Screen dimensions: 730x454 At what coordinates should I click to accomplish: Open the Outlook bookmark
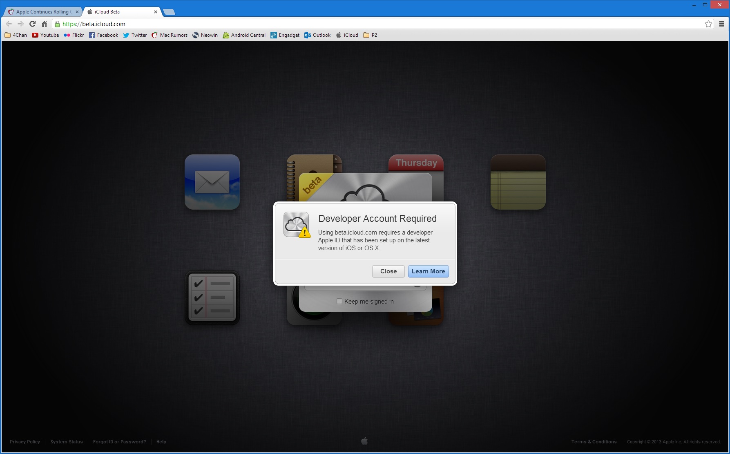coord(317,35)
